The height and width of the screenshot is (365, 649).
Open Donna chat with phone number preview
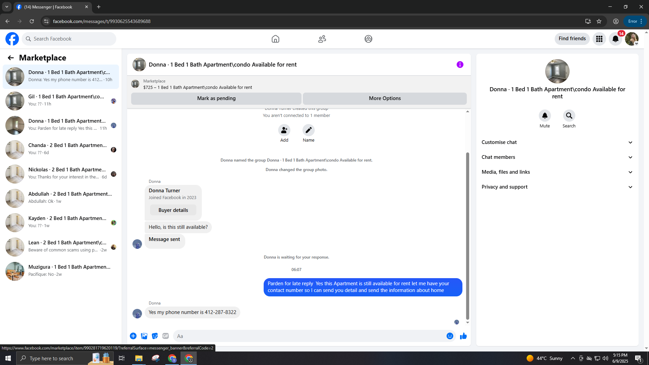click(61, 77)
